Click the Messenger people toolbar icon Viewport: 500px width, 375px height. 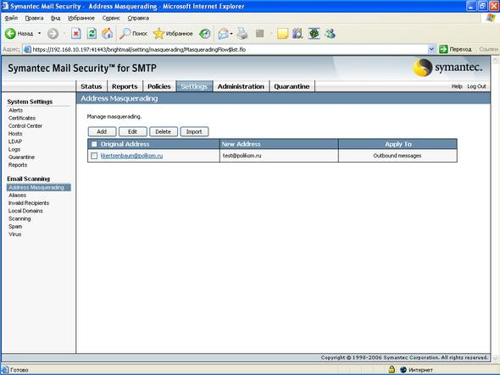(x=330, y=34)
